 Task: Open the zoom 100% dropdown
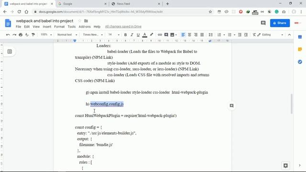tap(46, 35)
